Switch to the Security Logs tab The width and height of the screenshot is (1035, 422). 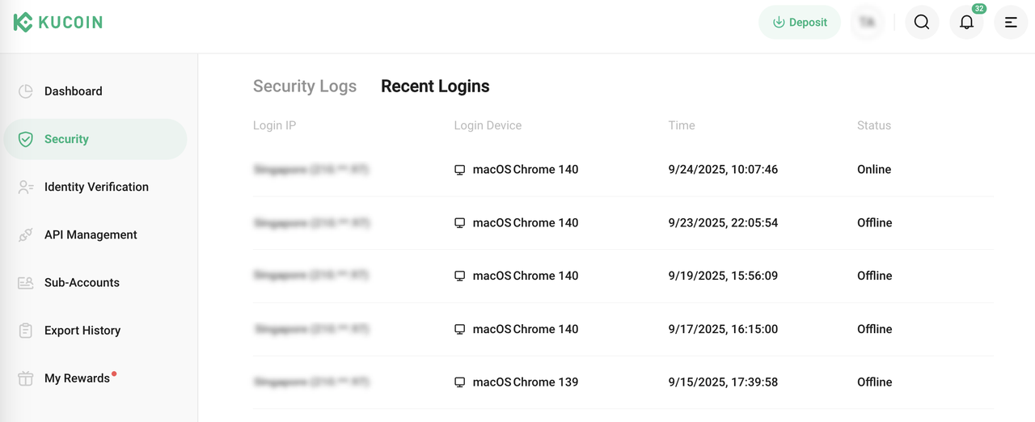pyautogui.click(x=305, y=87)
